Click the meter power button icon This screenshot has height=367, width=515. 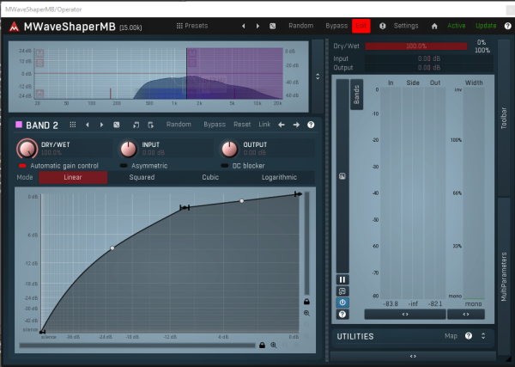pos(342,303)
